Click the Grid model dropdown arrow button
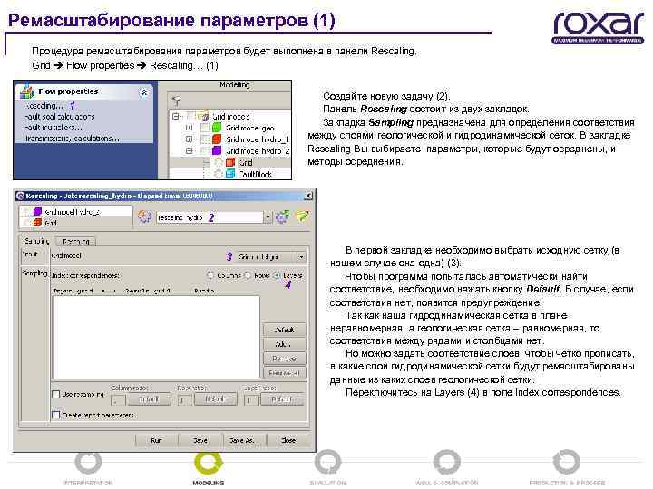This screenshot has width=653, height=489. pyautogui.click(x=301, y=257)
